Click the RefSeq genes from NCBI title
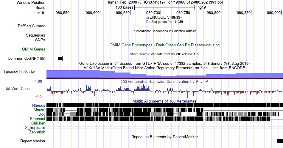Screen dimensions: 283x148 pyautogui.click(x=164, y=22)
